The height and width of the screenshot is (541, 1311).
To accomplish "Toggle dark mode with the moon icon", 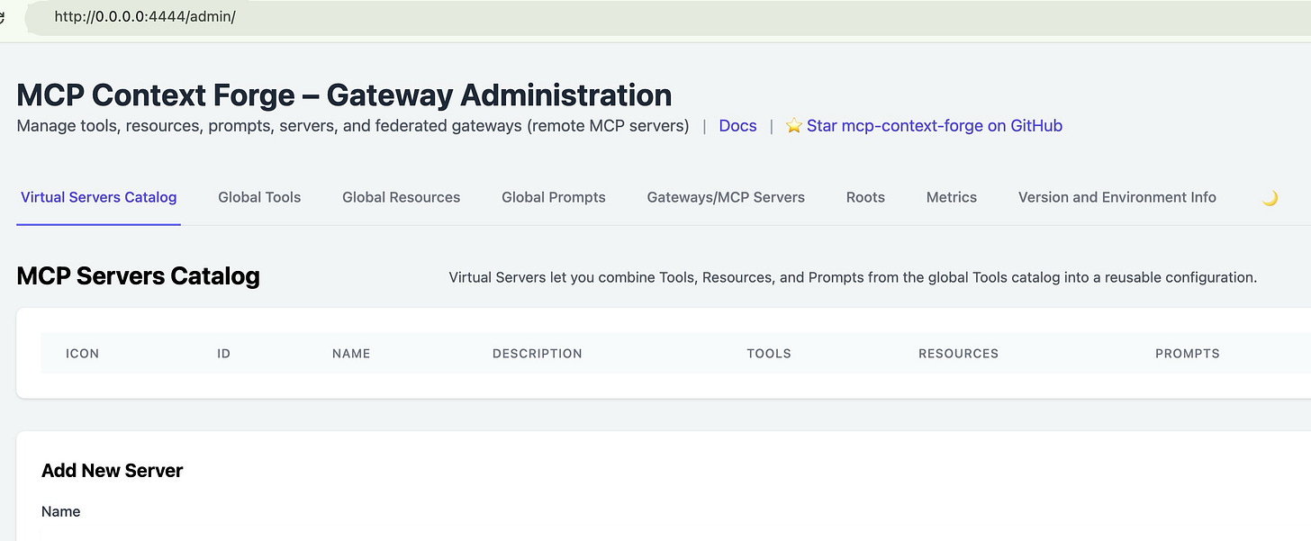I will tap(1270, 198).
